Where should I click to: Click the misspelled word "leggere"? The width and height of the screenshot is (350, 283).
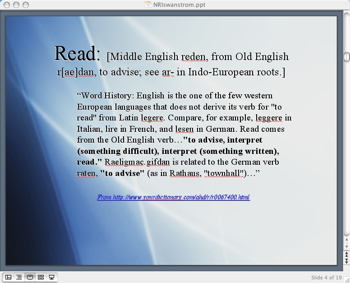pos(269,118)
